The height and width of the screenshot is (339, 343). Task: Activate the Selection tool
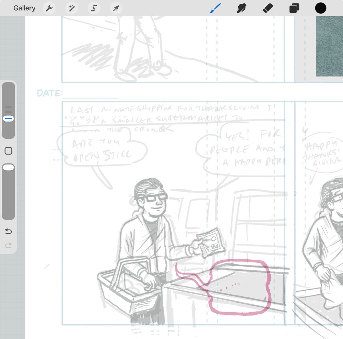(x=94, y=8)
